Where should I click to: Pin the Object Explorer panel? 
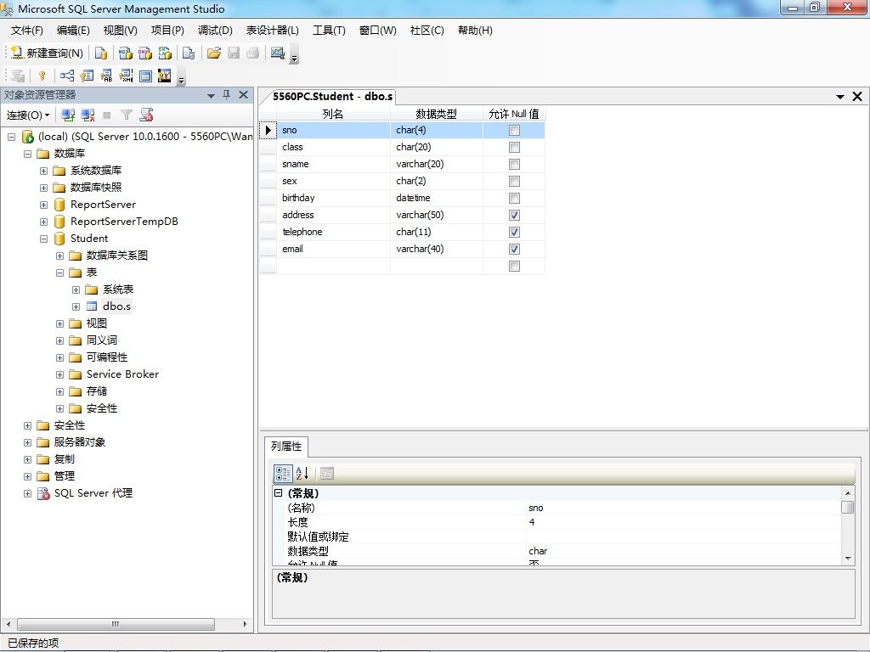(226, 95)
